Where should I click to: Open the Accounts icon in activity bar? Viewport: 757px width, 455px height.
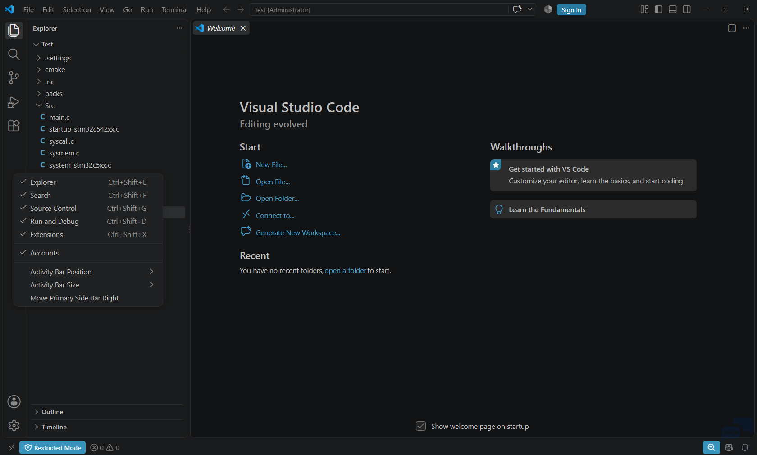point(14,401)
